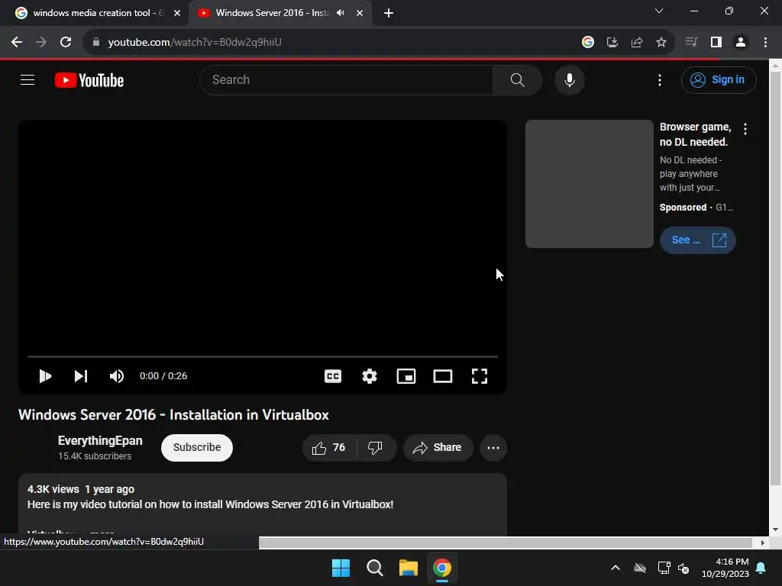Toggle theater mode

click(442, 376)
